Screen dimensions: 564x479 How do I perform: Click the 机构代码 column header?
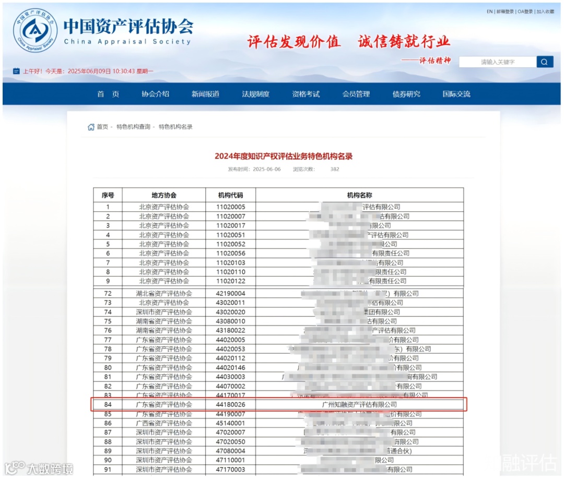[x=231, y=195]
